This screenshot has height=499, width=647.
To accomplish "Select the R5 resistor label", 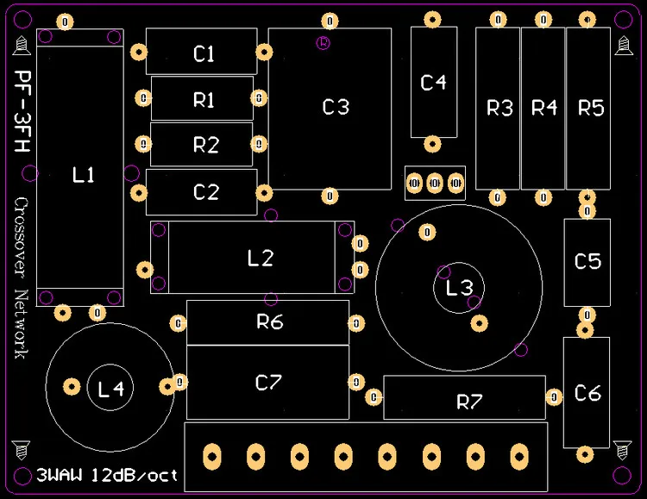I will tap(591, 108).
